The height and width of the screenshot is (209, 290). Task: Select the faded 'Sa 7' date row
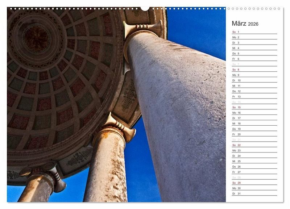click(x=254, y=64)
